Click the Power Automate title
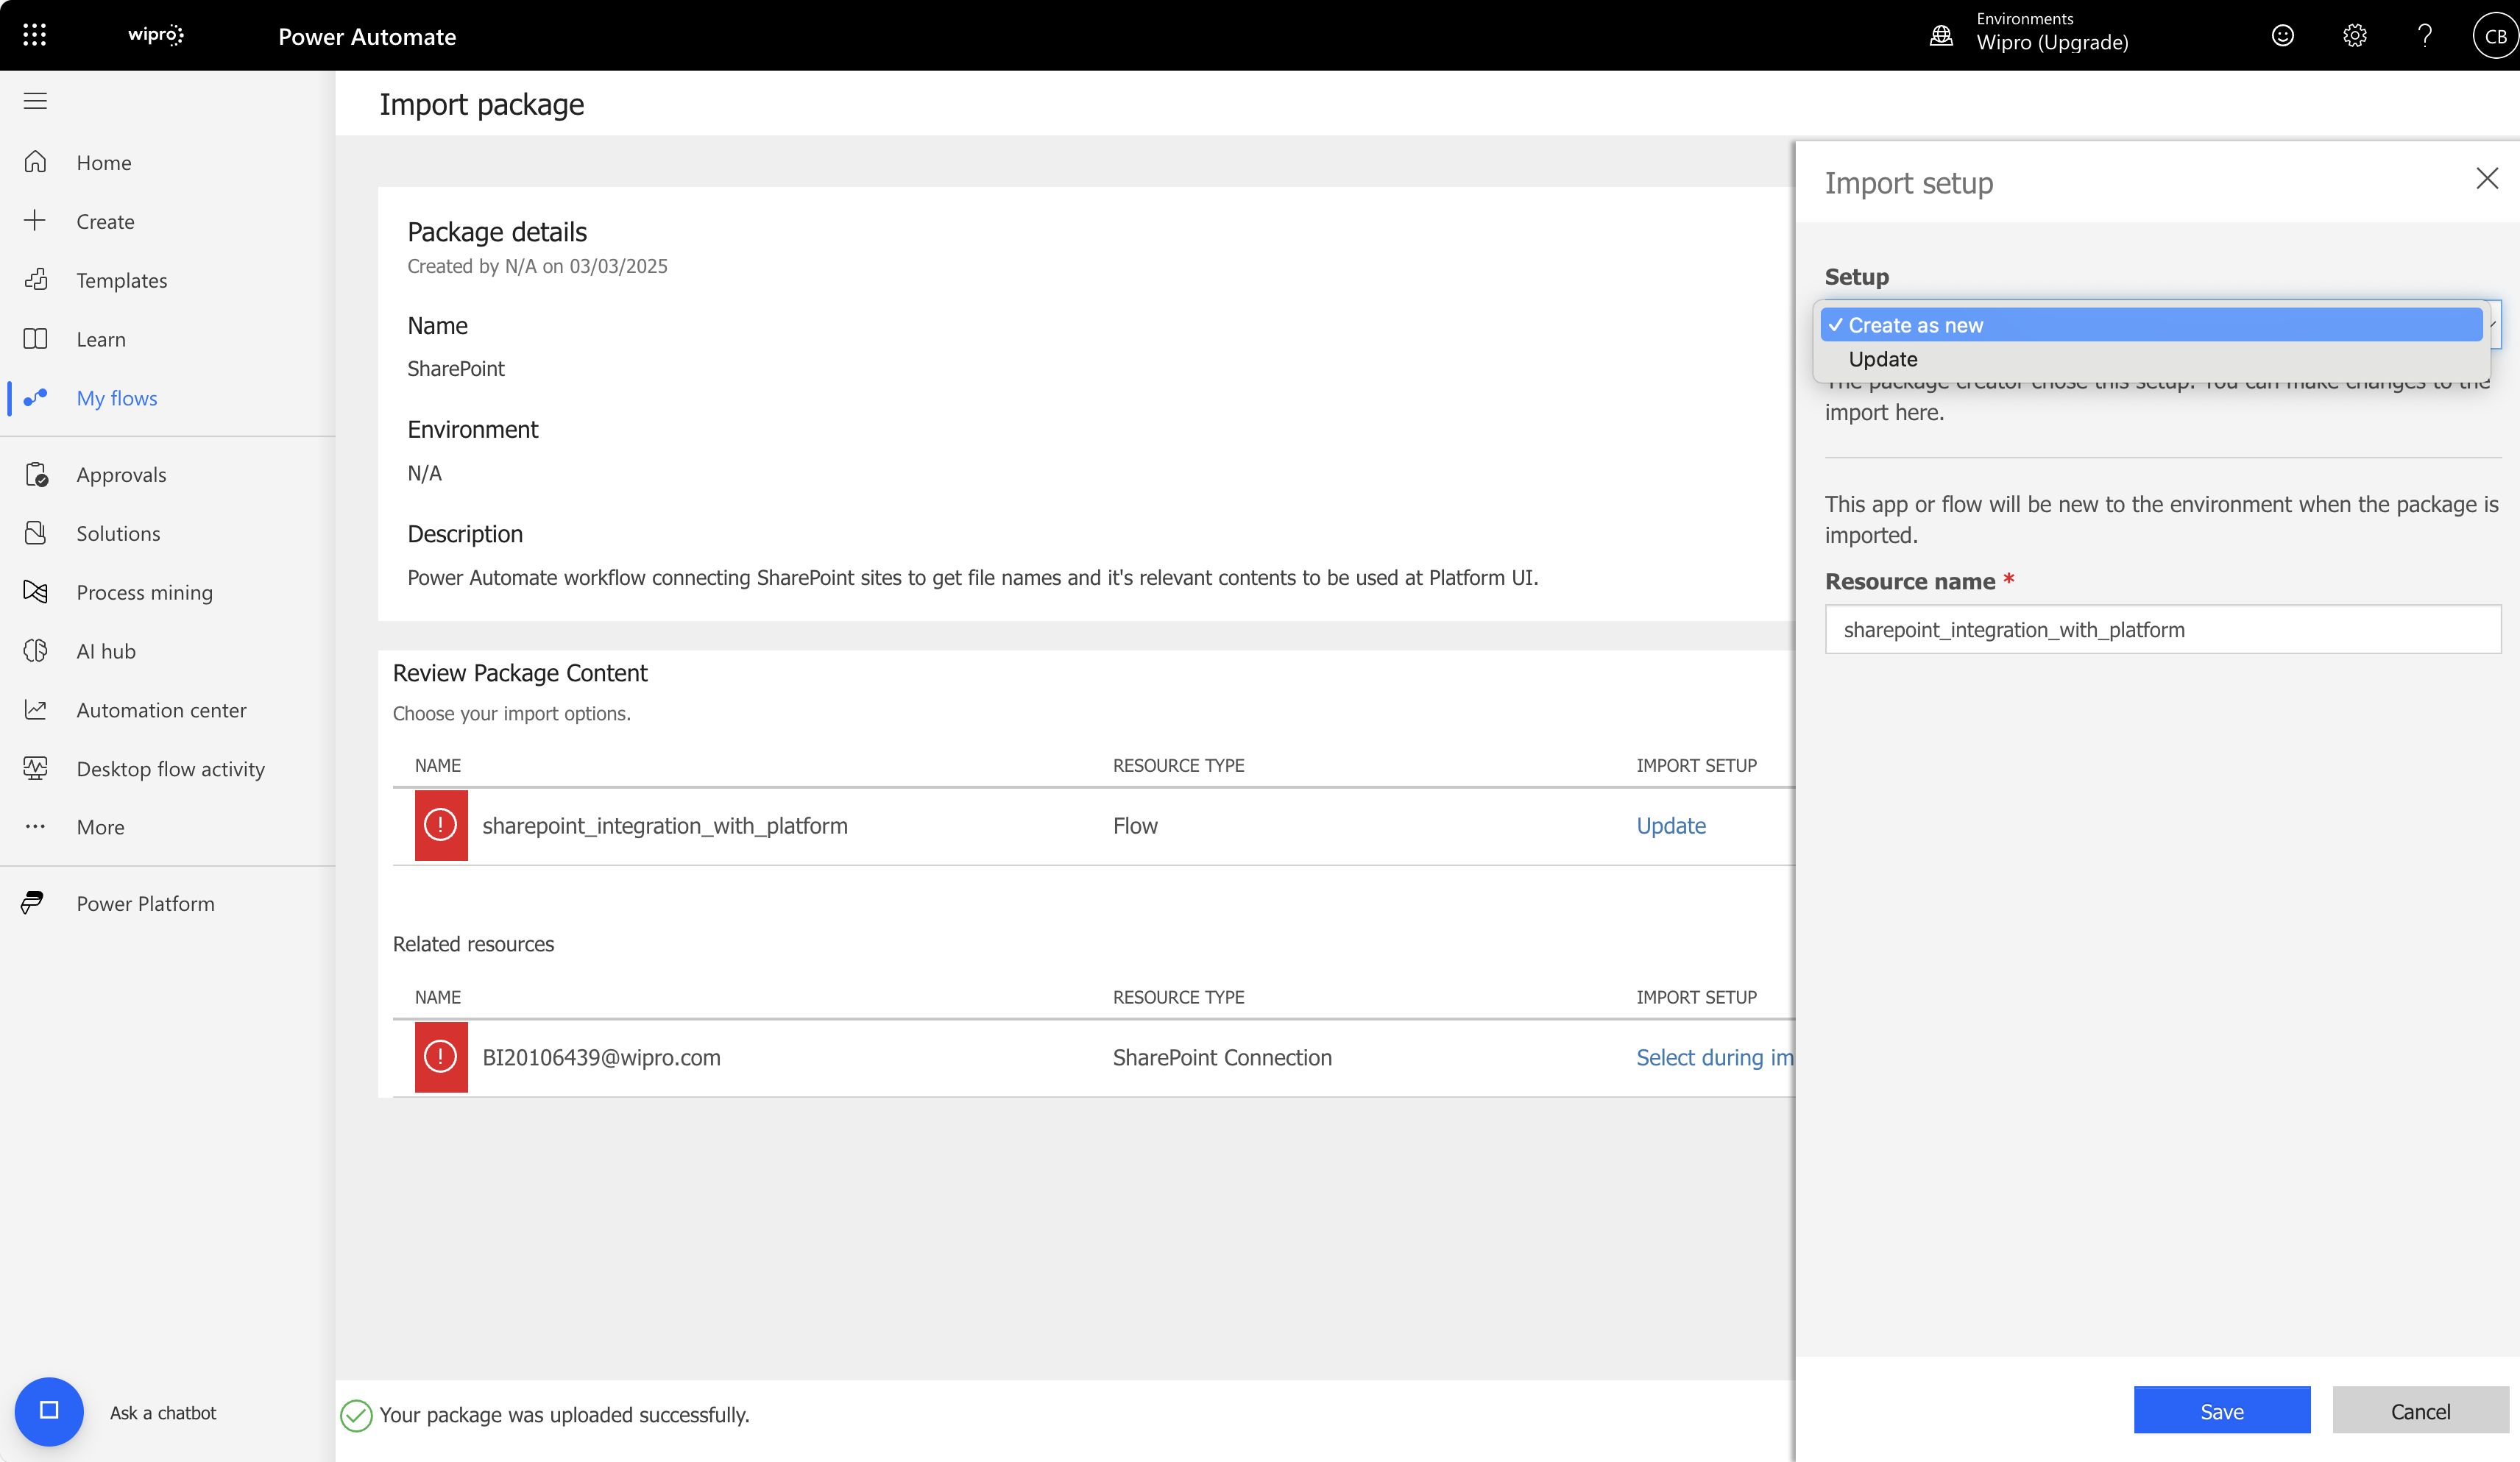2520x1462 pixels. coord(367,36)
